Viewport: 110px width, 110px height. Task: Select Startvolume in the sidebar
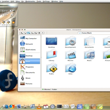click(30, 50)
